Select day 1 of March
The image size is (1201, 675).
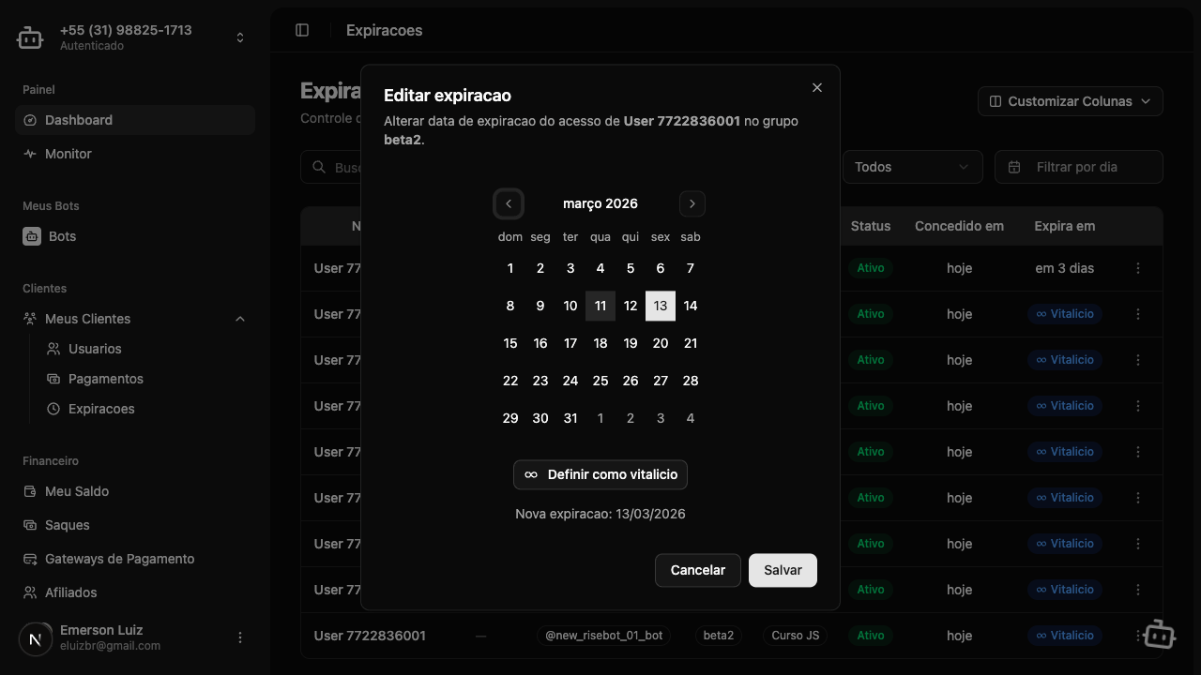tap(510, 268)
